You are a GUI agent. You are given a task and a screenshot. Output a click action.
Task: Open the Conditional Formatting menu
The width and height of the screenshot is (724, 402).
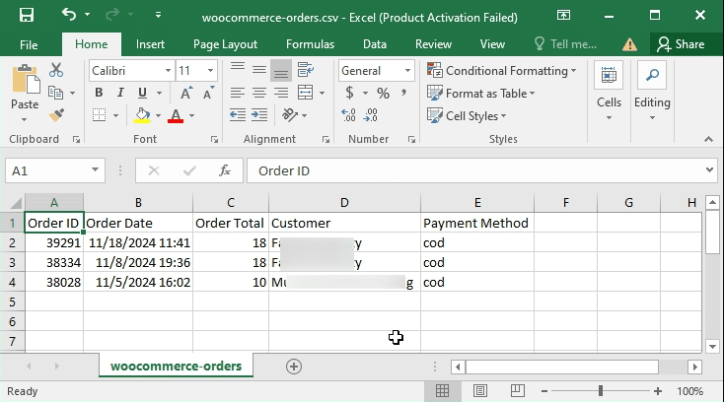[501, 71]
